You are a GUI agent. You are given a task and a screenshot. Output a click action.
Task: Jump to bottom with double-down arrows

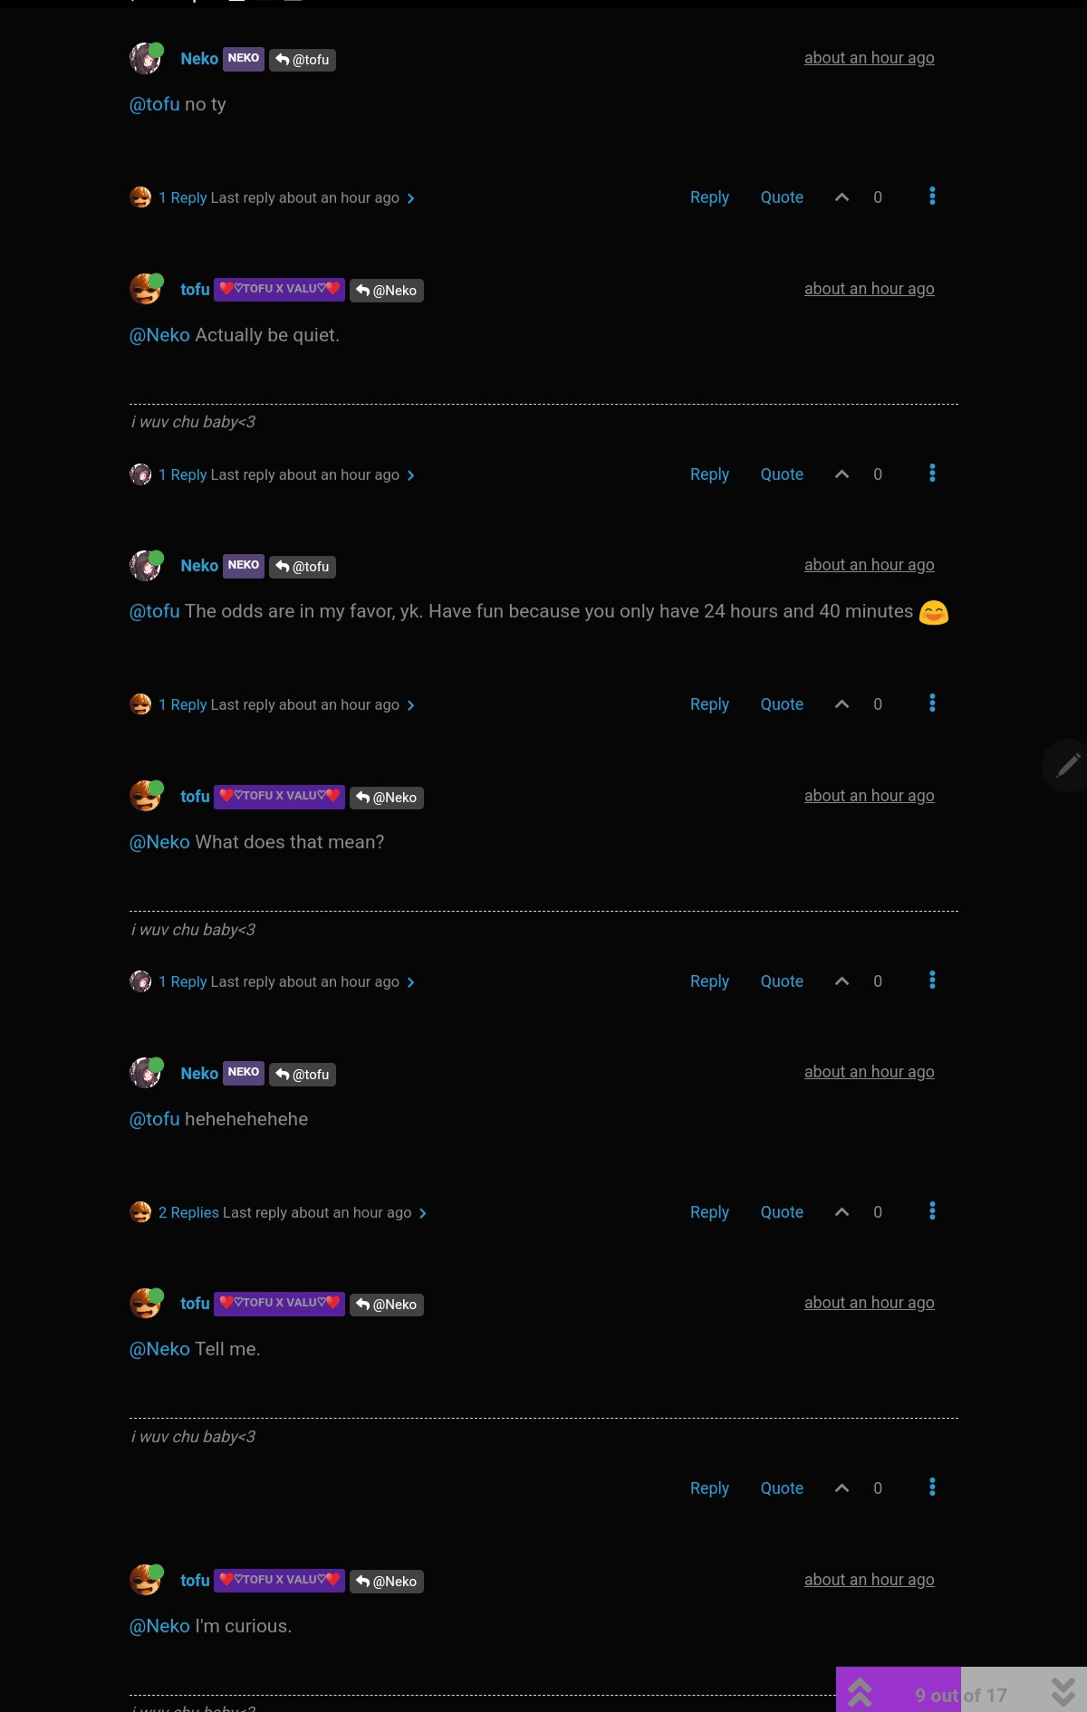point(1063,1692)
